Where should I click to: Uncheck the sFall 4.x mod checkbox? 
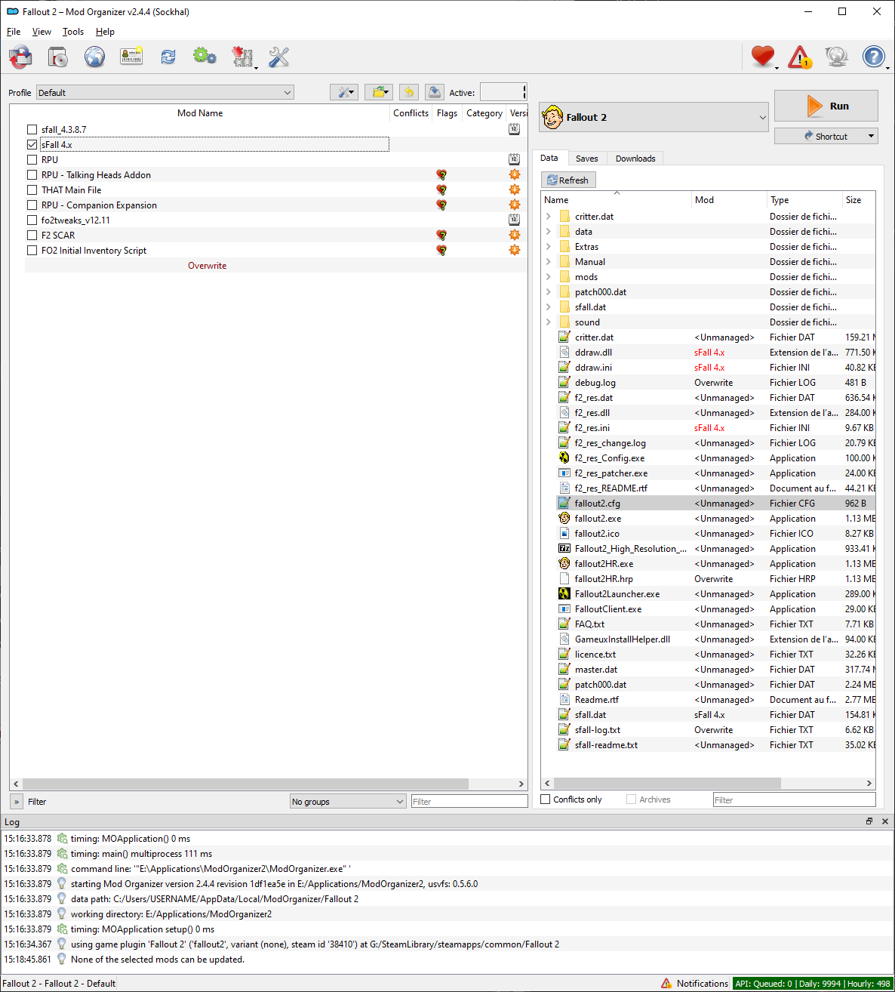(x=32, y=145)
